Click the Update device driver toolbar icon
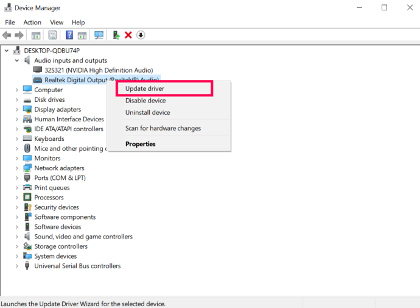This screenshot has height=308, width=420. 116,35
